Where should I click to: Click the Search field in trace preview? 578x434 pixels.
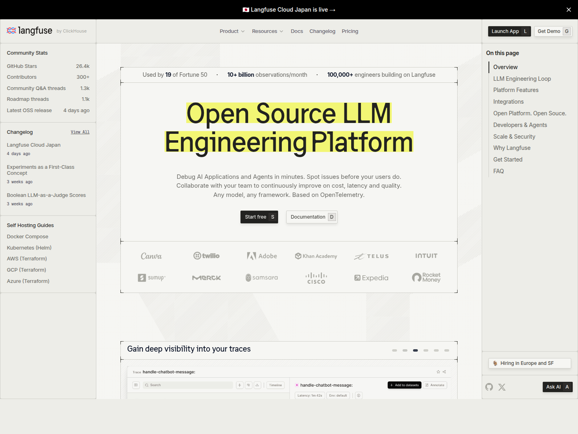(188, 385)
